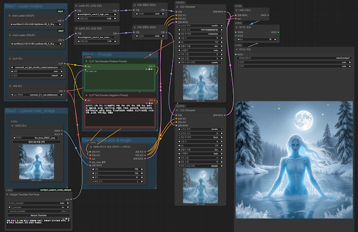Screen dimensions: 358x232
Task: Click the red VAE output port of VAE 로드
Action: pyautogui.click(x=65, y=91)
